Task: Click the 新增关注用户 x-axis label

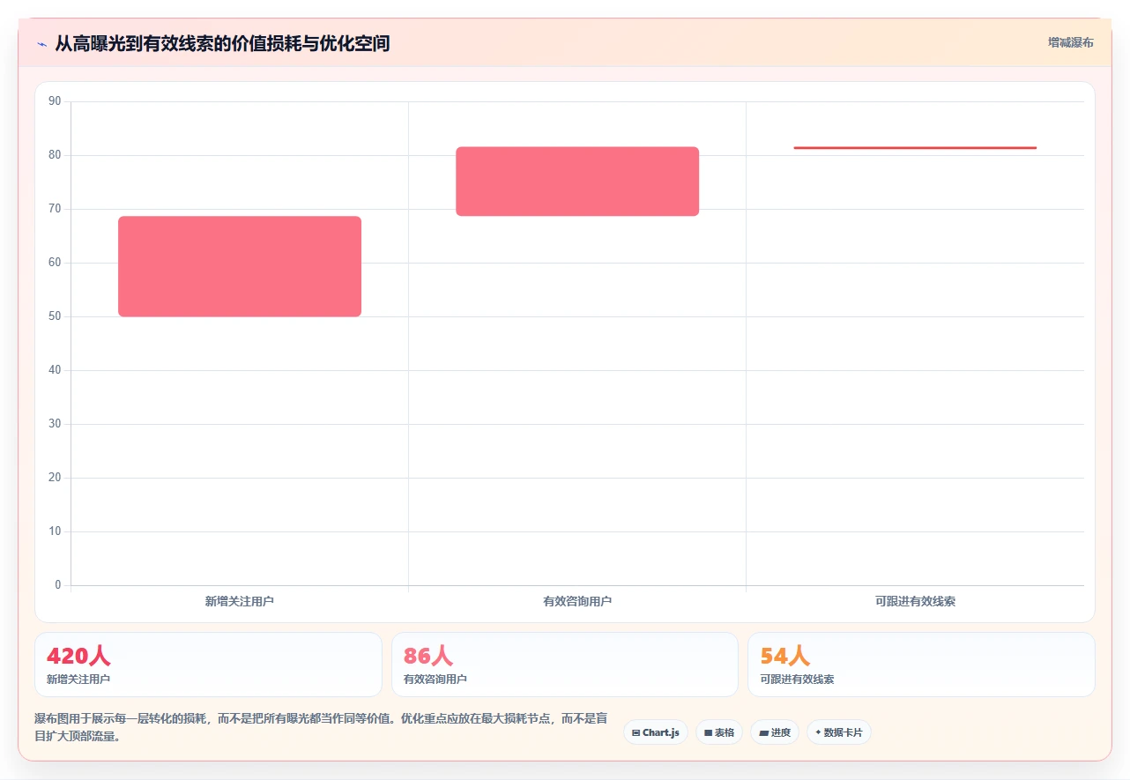Action: (239, 601)
